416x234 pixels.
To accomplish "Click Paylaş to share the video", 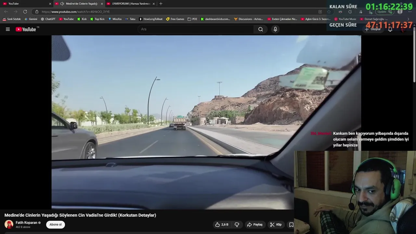I will (x=255, y=225).
